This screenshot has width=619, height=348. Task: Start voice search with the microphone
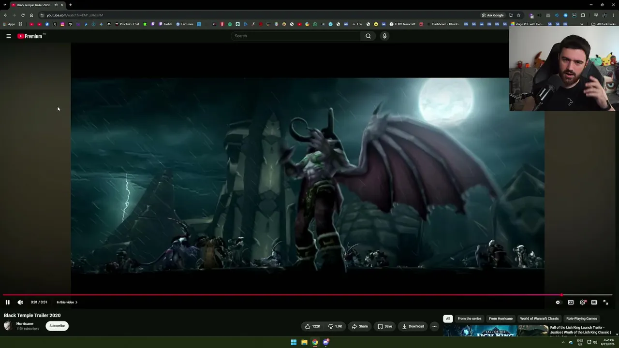[x=384, y=36]
